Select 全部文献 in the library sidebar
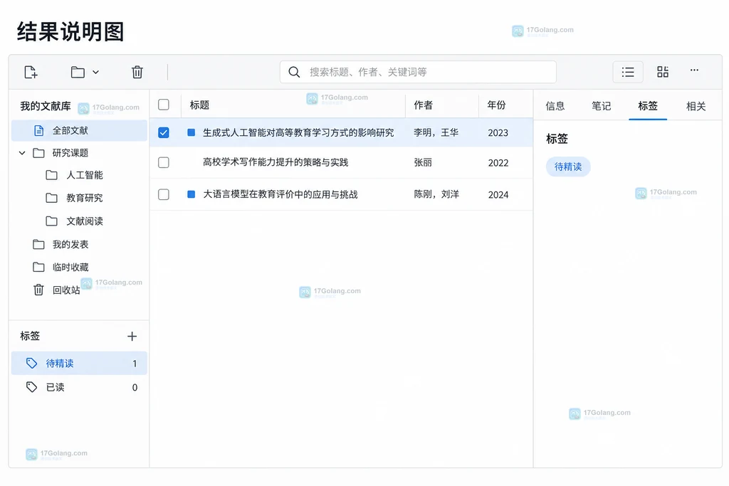This screenshot has width=729, height=486. click(79, 130)
